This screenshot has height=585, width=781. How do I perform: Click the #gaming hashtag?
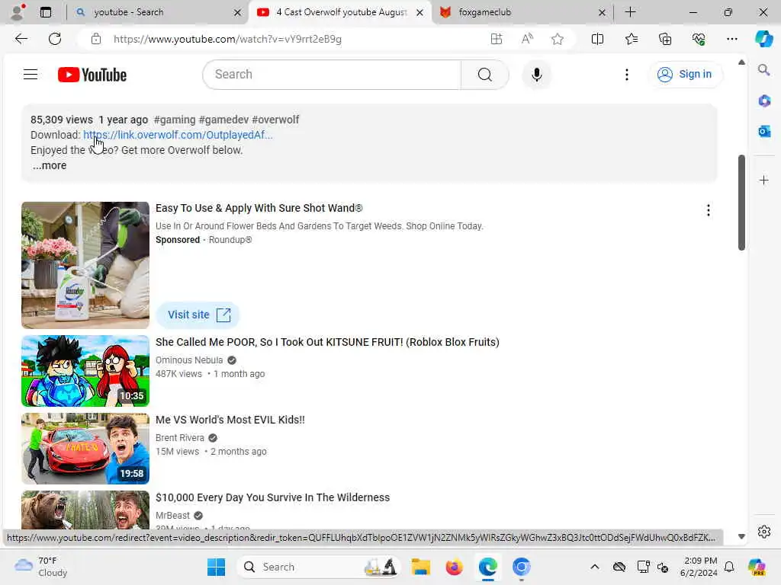175,120
